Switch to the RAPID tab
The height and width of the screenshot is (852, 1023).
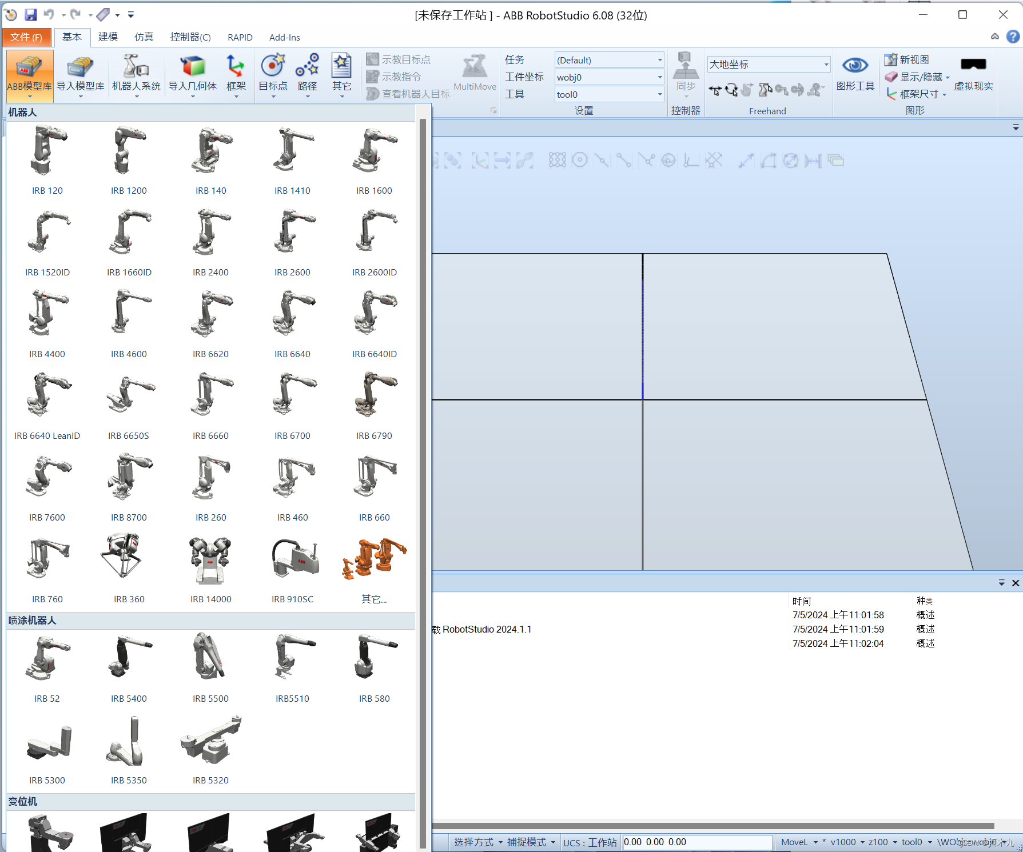240,37
